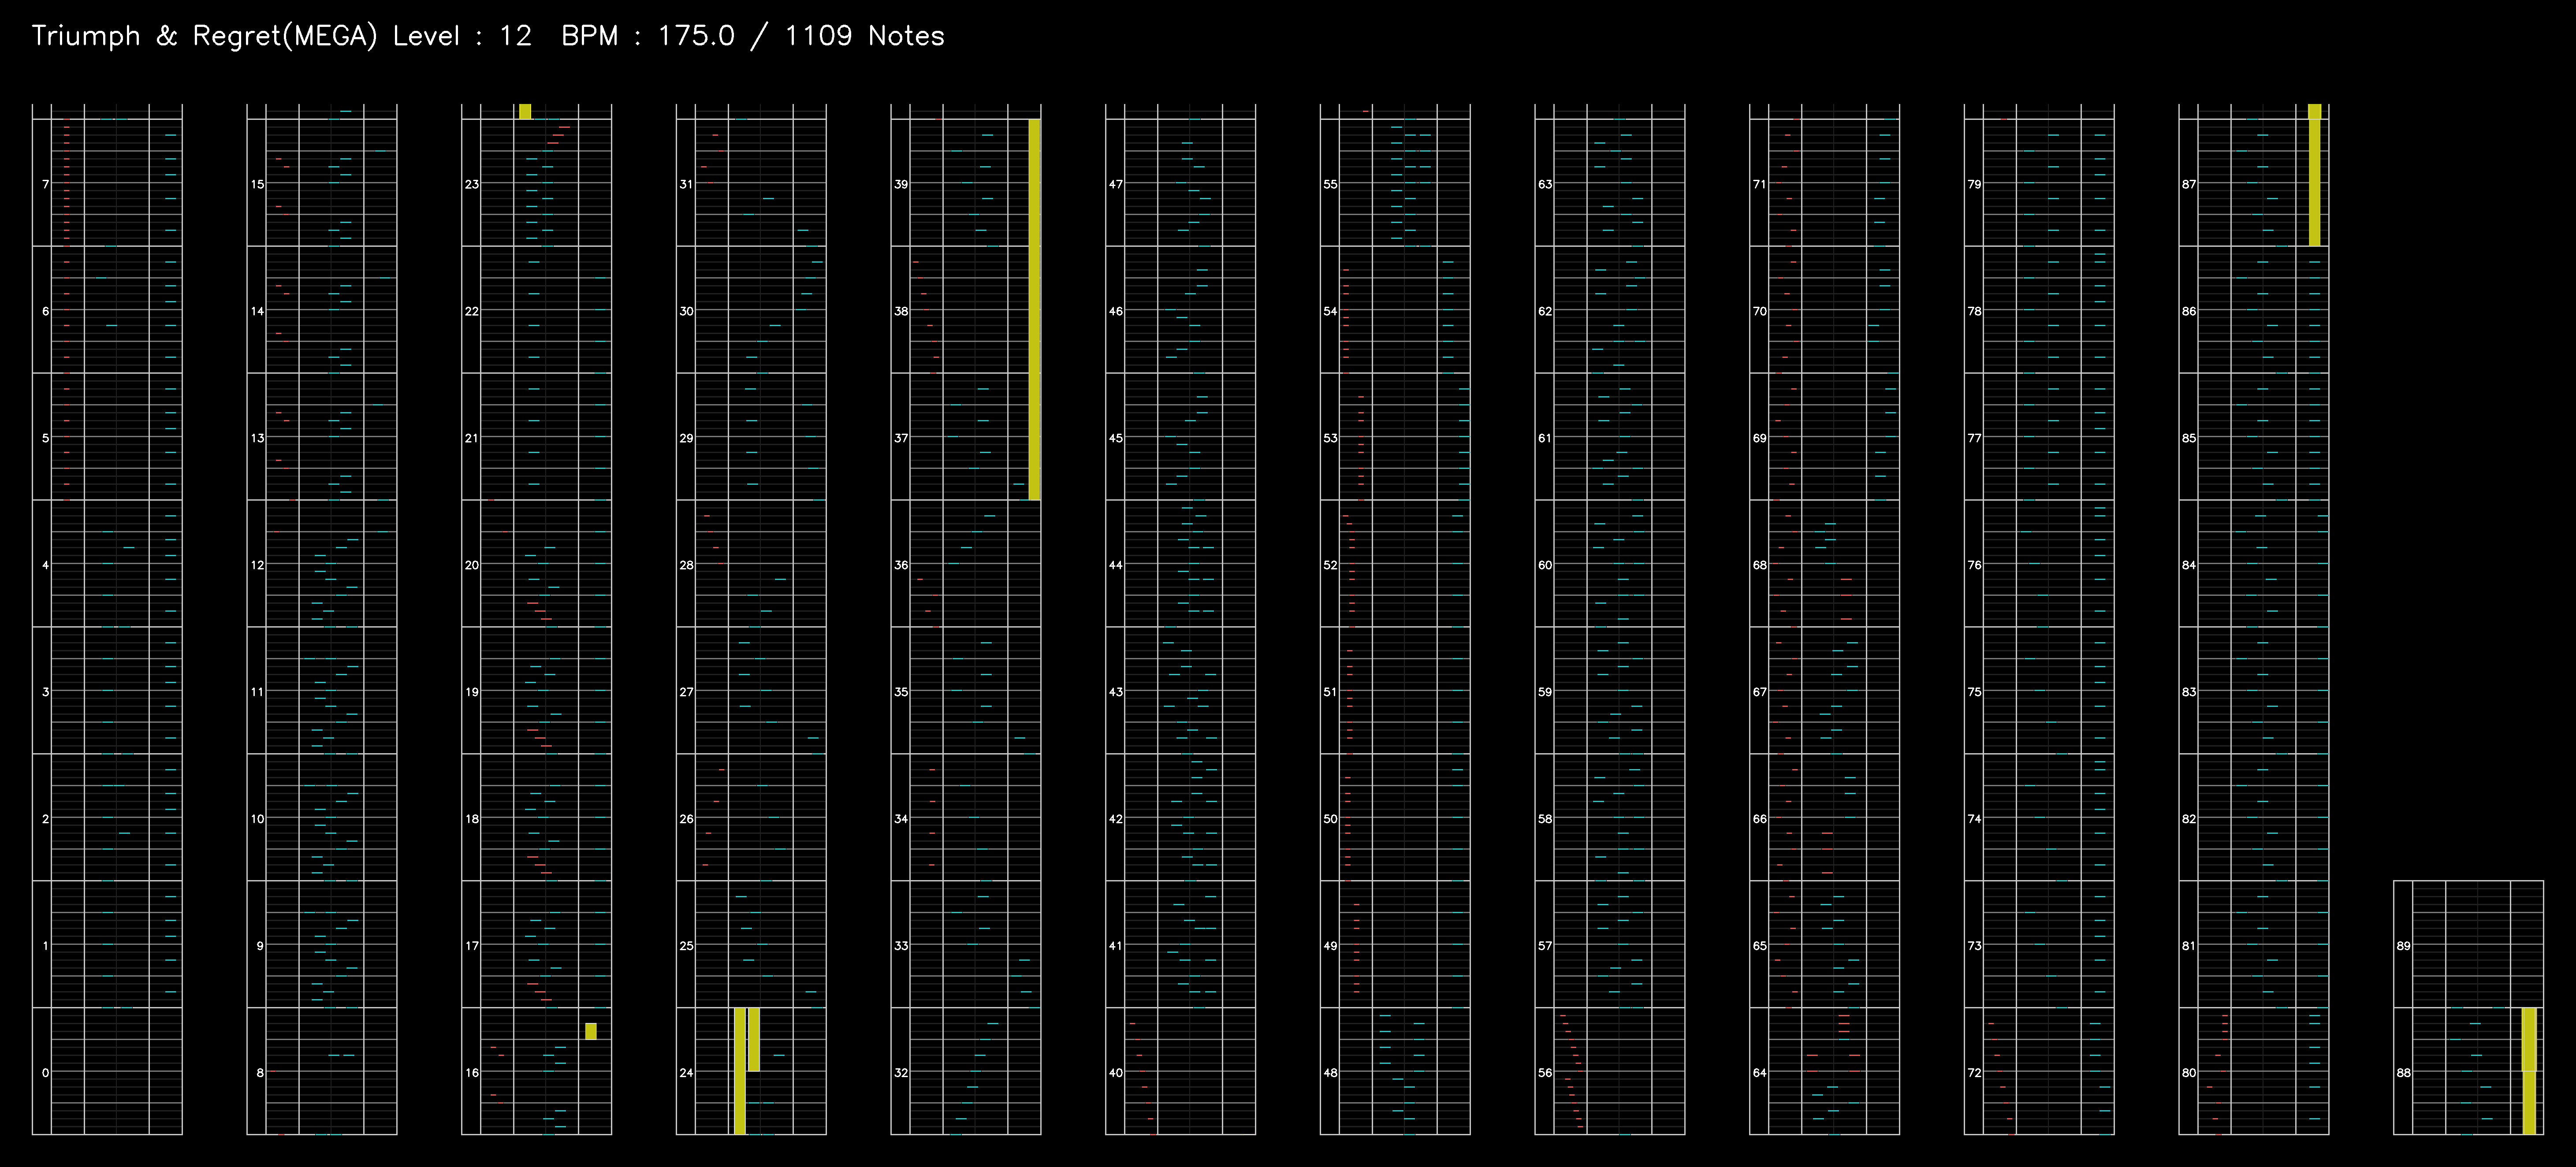Select measure number 23 label
Image resolution: width=2576 pixels, height=1167 pixels.
click(x=472, y=184)
